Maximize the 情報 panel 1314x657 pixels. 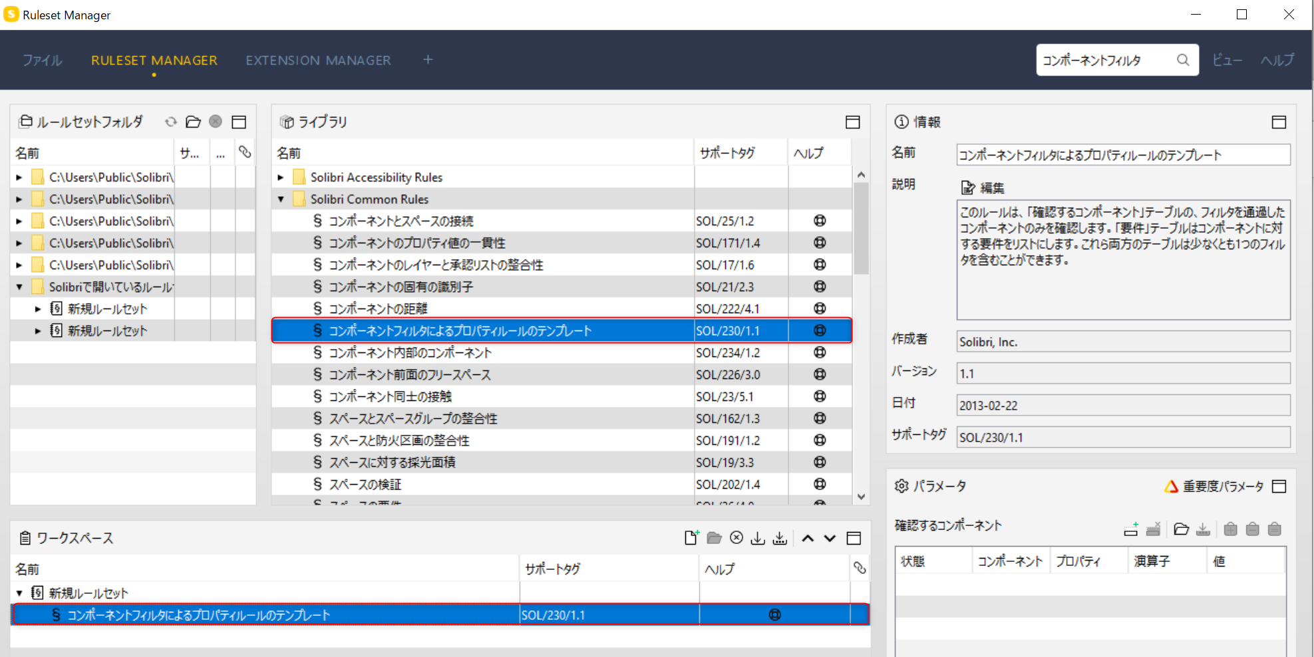[1279, 122]
